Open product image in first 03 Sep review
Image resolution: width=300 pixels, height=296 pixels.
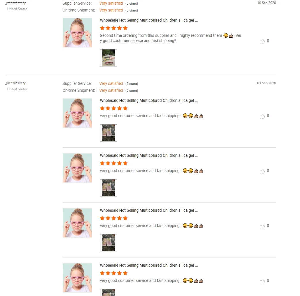pyautogui.click(x=77, y=113)
